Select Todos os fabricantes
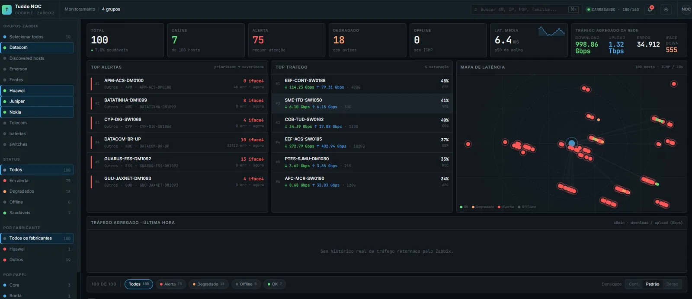 (x=37, y=238)
